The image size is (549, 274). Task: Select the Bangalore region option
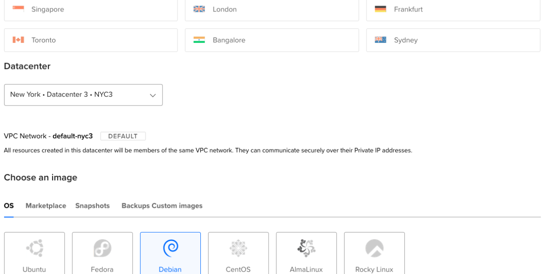(x=272, y=40)
